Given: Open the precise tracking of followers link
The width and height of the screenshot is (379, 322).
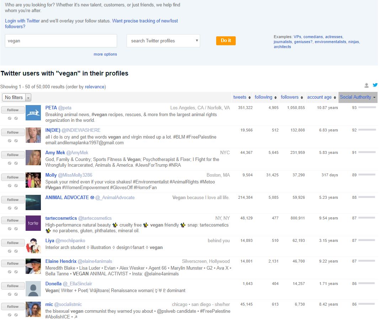Looking at the screenshot, I should coord(91,24).
